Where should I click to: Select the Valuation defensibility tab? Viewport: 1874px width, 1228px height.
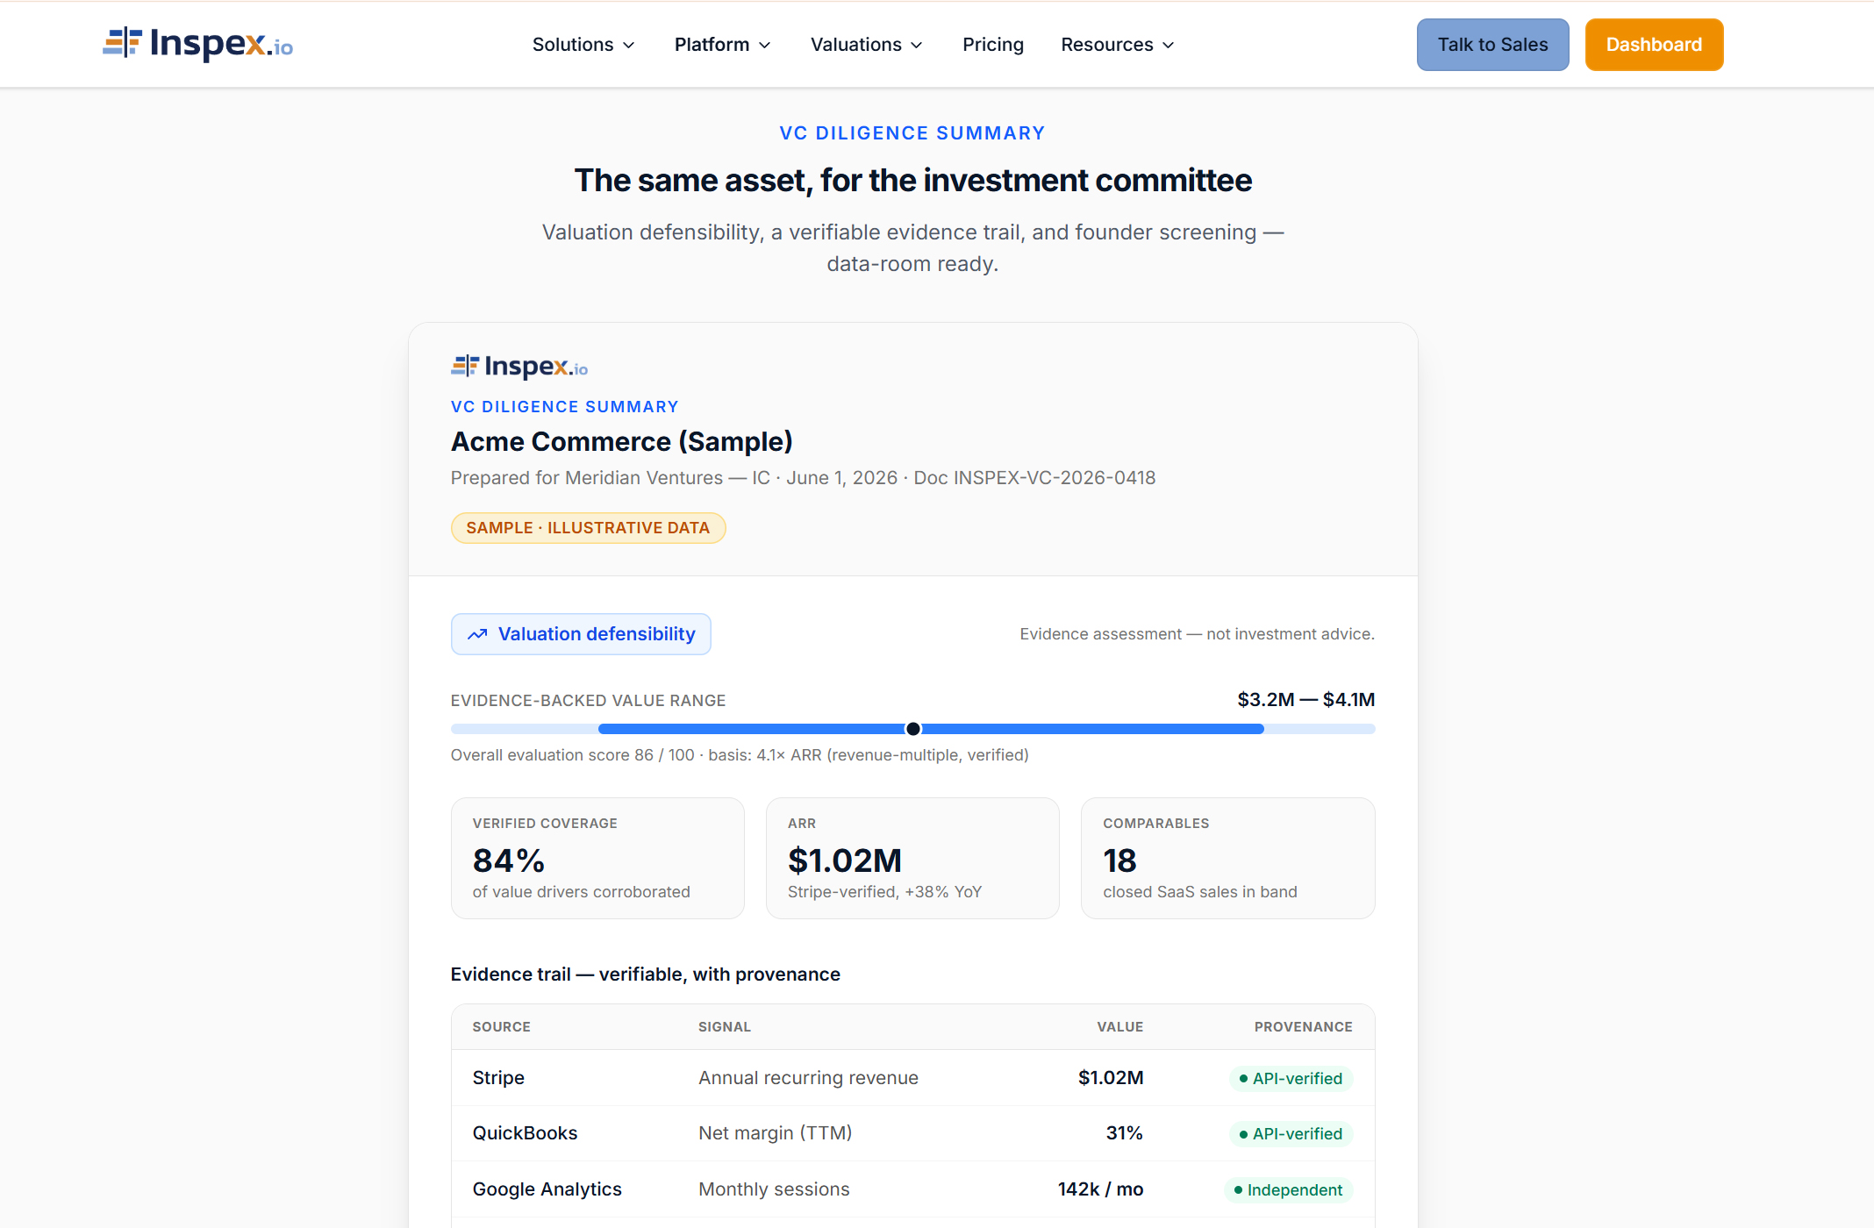click(581, 634)
